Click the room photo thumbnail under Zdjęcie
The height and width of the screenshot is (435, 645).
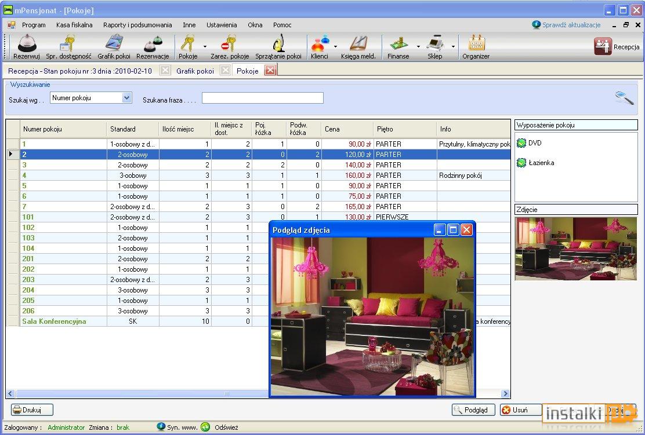coord(576,248)
